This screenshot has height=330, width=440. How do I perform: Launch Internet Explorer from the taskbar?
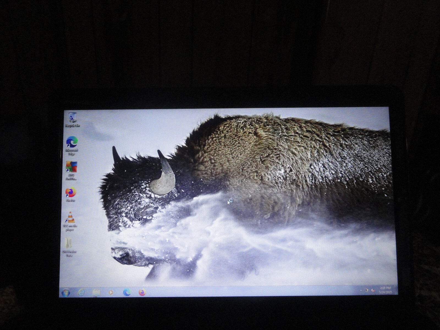(x=81, y=292)
